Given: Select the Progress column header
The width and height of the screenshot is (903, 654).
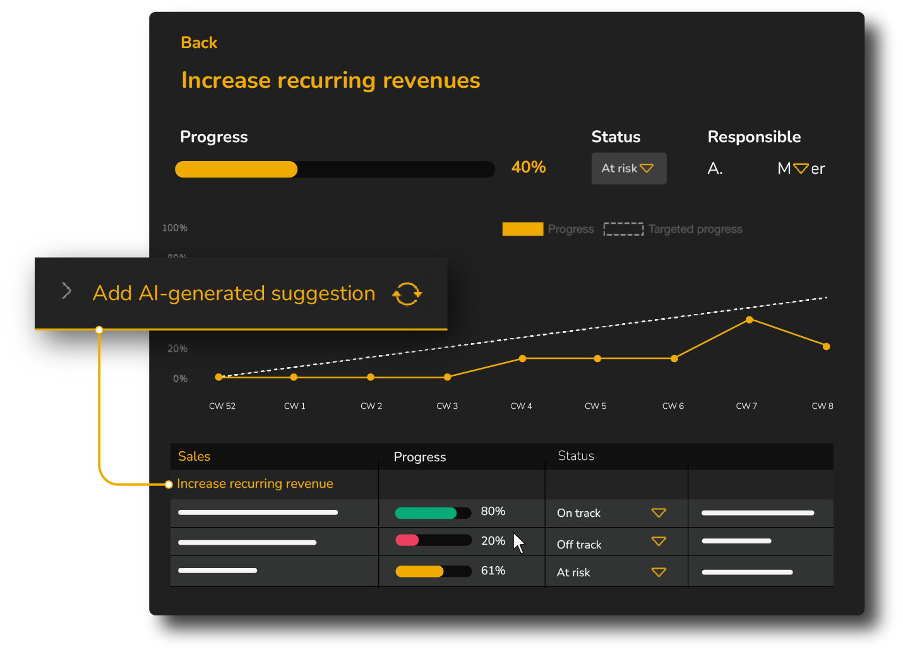Looking at the screenshot, I should (x=419, y=456).
